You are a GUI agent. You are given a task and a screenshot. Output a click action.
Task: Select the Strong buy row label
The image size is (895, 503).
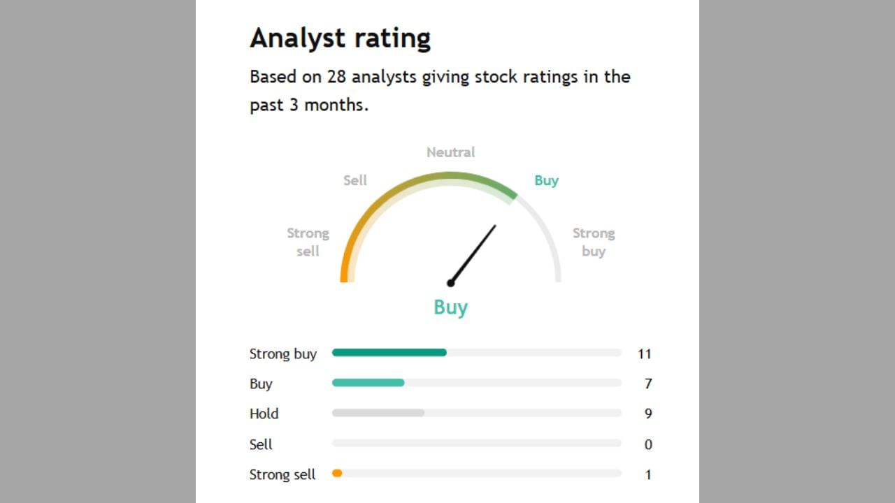point(282,353)
